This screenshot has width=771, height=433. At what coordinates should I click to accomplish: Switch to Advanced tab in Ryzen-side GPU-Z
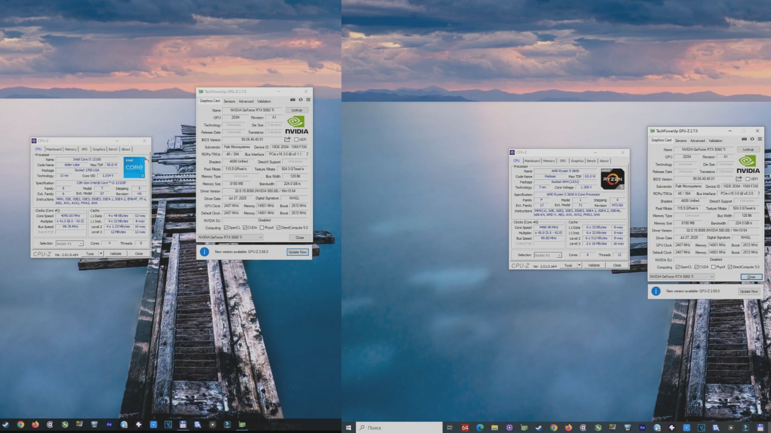click(698, 141)
